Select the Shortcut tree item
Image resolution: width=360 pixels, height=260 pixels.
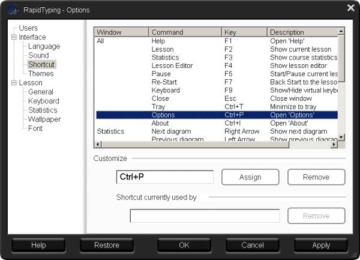pyautogui.click(x=41, y=64)
